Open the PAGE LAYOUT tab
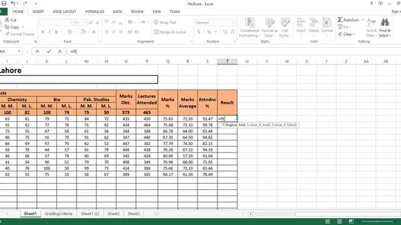Image resolution: width=401 pixels, height=225 pixels. (x=65, y=11)
